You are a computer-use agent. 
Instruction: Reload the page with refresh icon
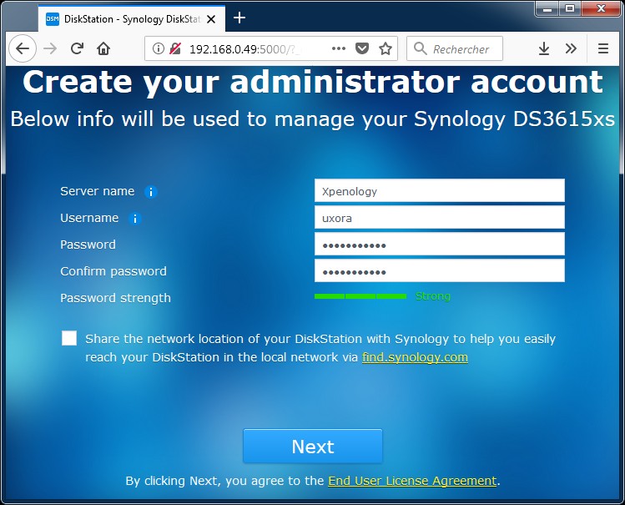pyautogui.click(x=77, y=48)
